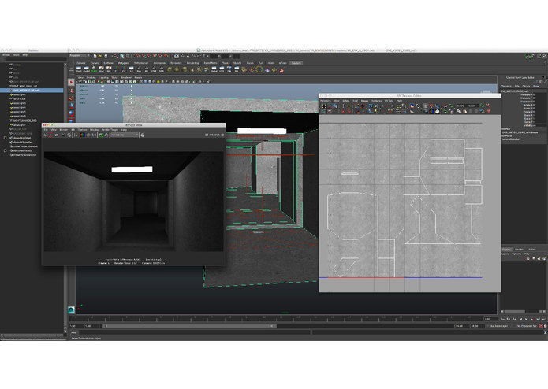Image resolution: width=548 pixels, height=389 pixels.
Task: Click the range slider bar under the timeline
Action: pyautogui.click(x=188, y=326)
